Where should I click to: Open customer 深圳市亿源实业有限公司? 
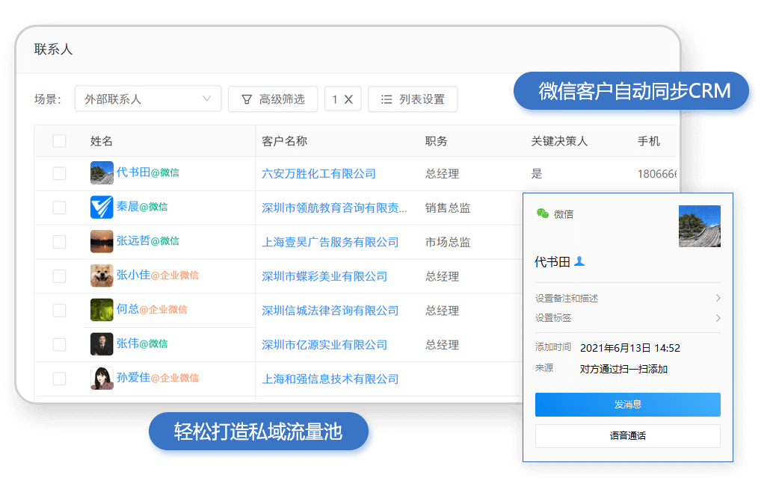pos(324,345)
